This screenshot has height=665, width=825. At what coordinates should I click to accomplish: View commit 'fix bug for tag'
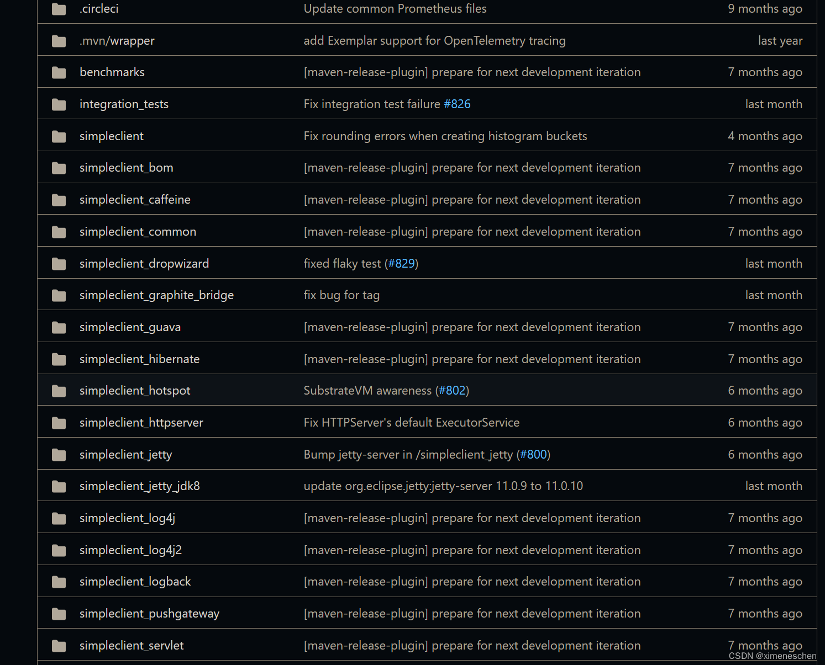(x=341, y=295)
